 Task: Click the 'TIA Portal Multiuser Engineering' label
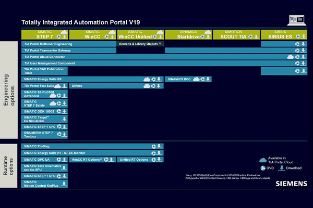pyautogui.click(x=48, y=44)
